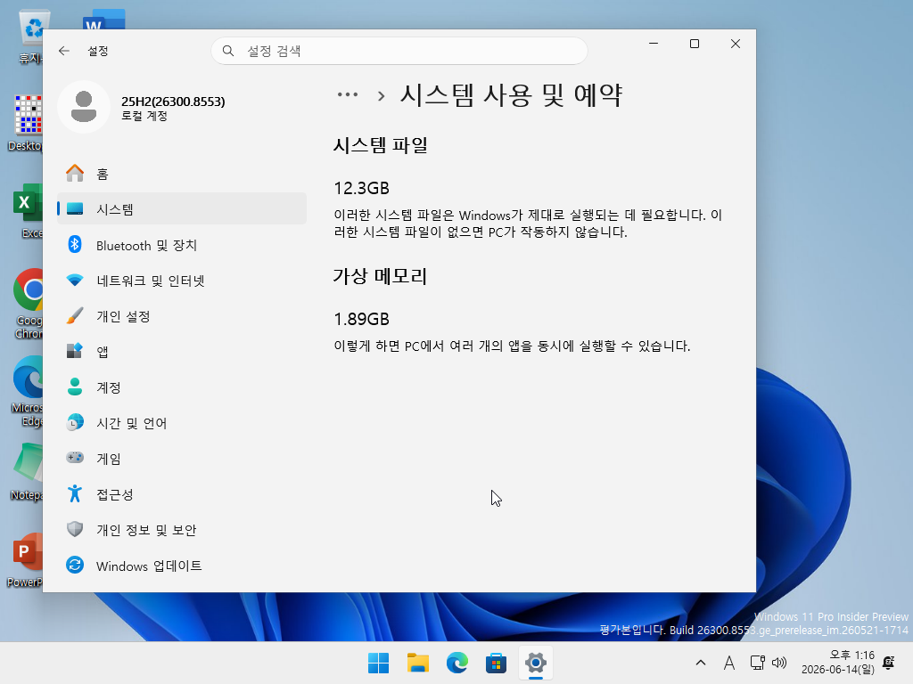Click the Bluetooth icon
Image resolution: width=913 pixels, height=684 pixels.
click(75, 244)
